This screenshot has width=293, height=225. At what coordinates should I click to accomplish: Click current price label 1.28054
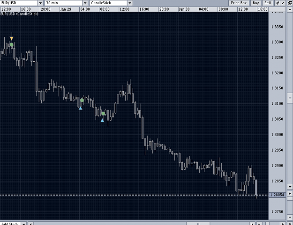277,195
